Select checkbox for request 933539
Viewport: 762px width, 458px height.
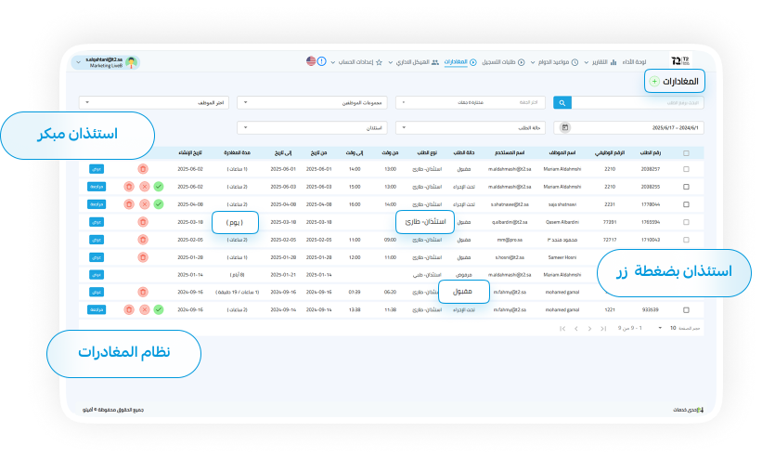tap(686, 308)
